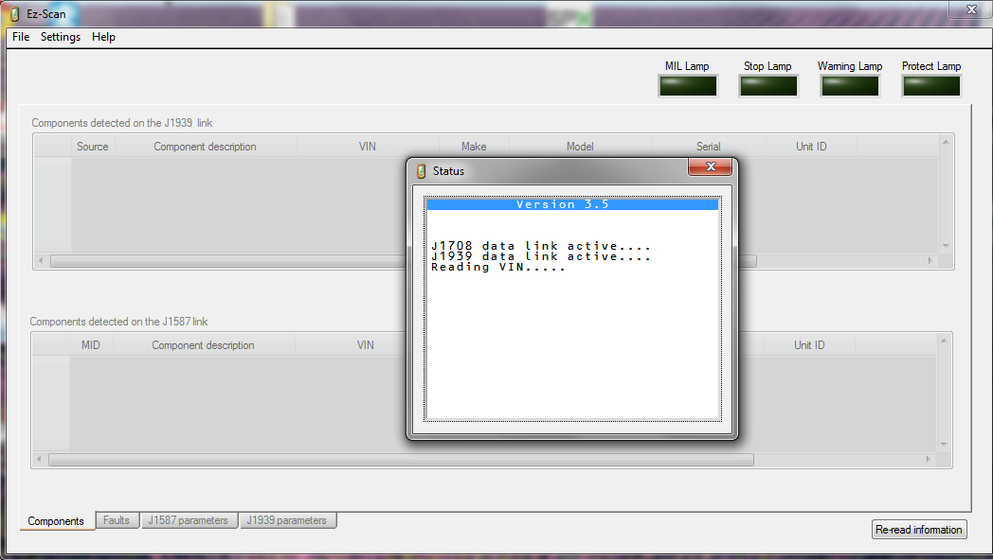Screen dimensions: 993x560
Task: Open the File menu
Action: pos(21,37)
